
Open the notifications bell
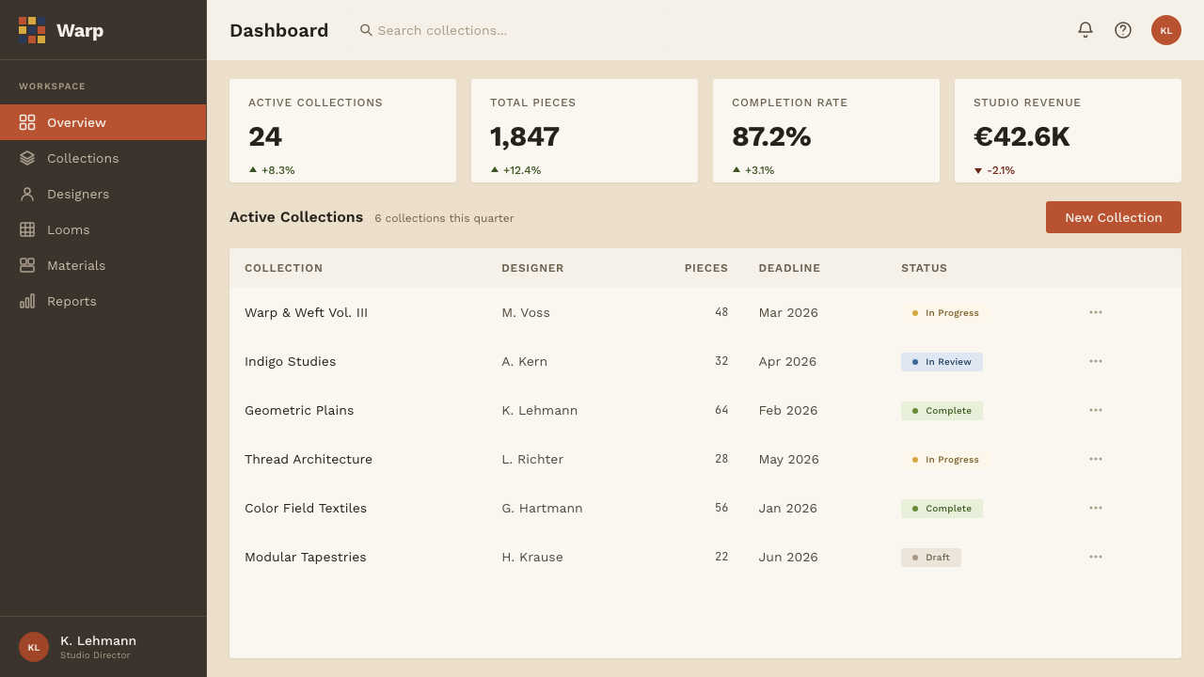point(1085,30)
